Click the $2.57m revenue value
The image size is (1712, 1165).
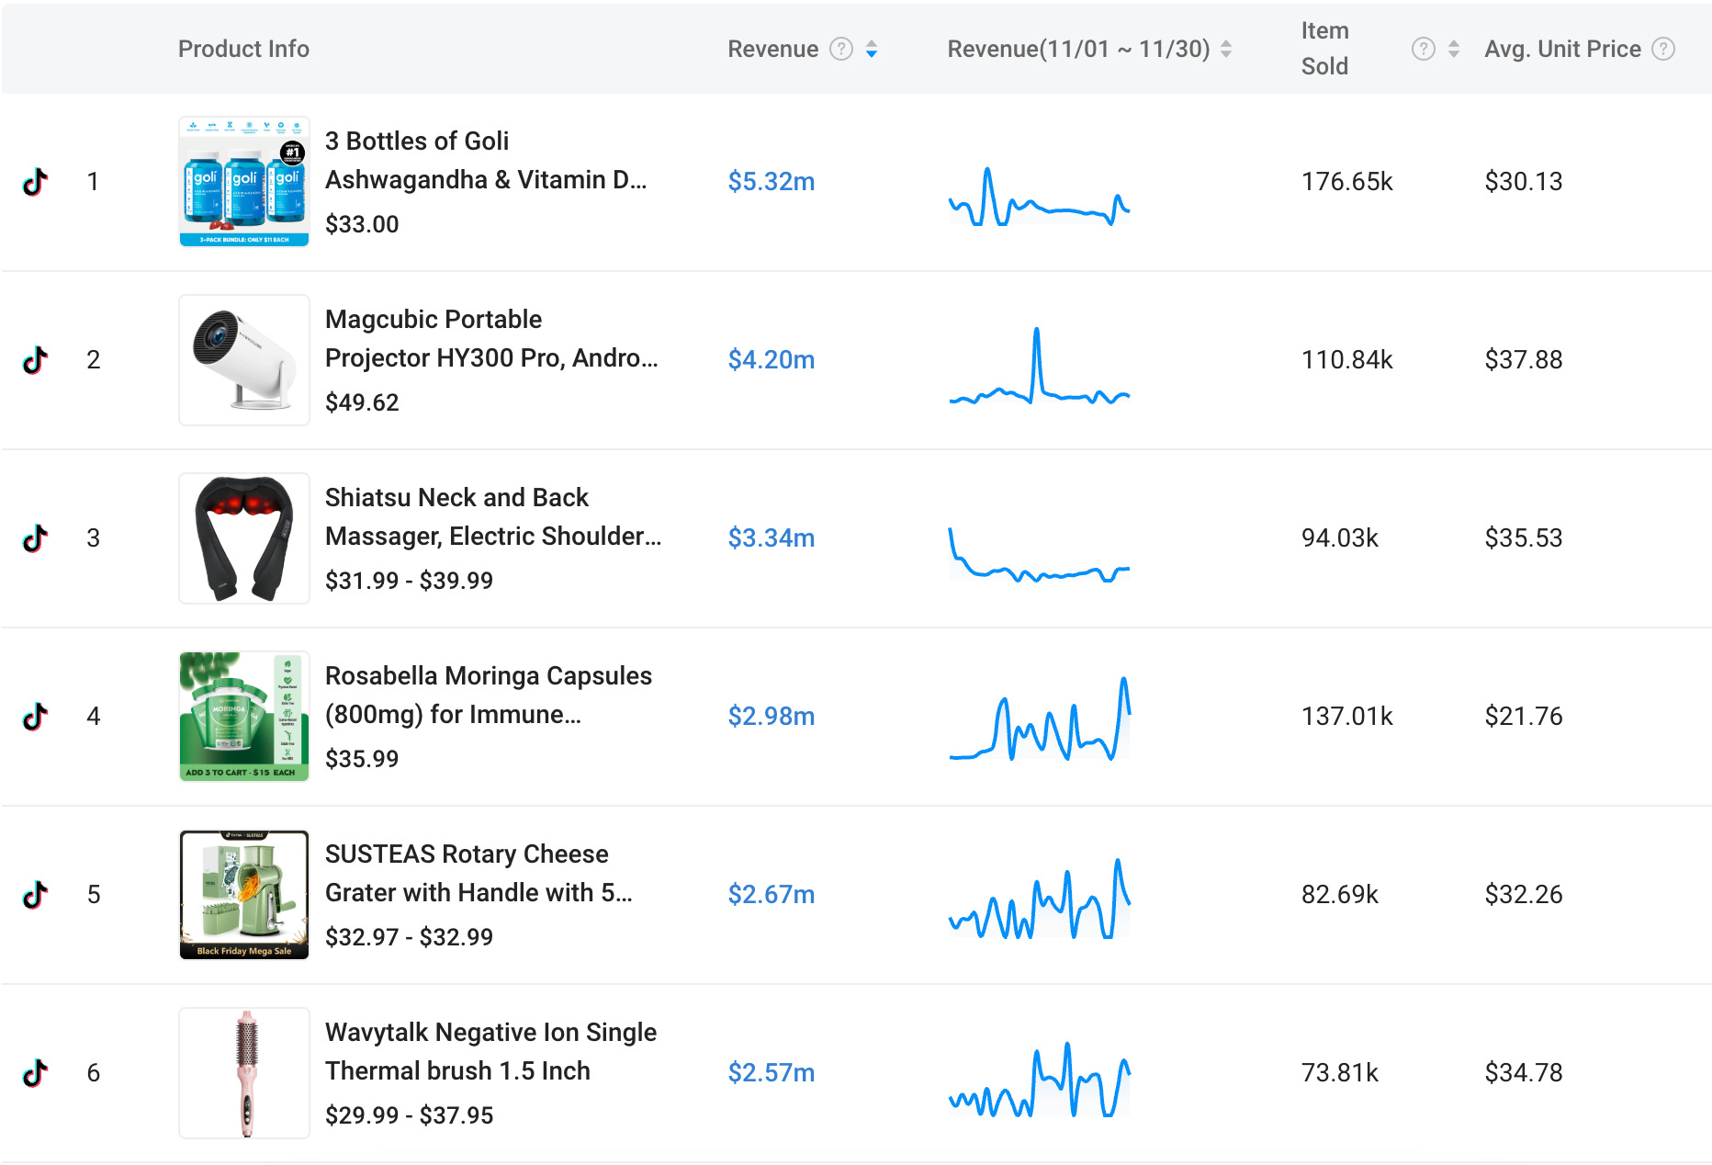[x=772, y=1073]
